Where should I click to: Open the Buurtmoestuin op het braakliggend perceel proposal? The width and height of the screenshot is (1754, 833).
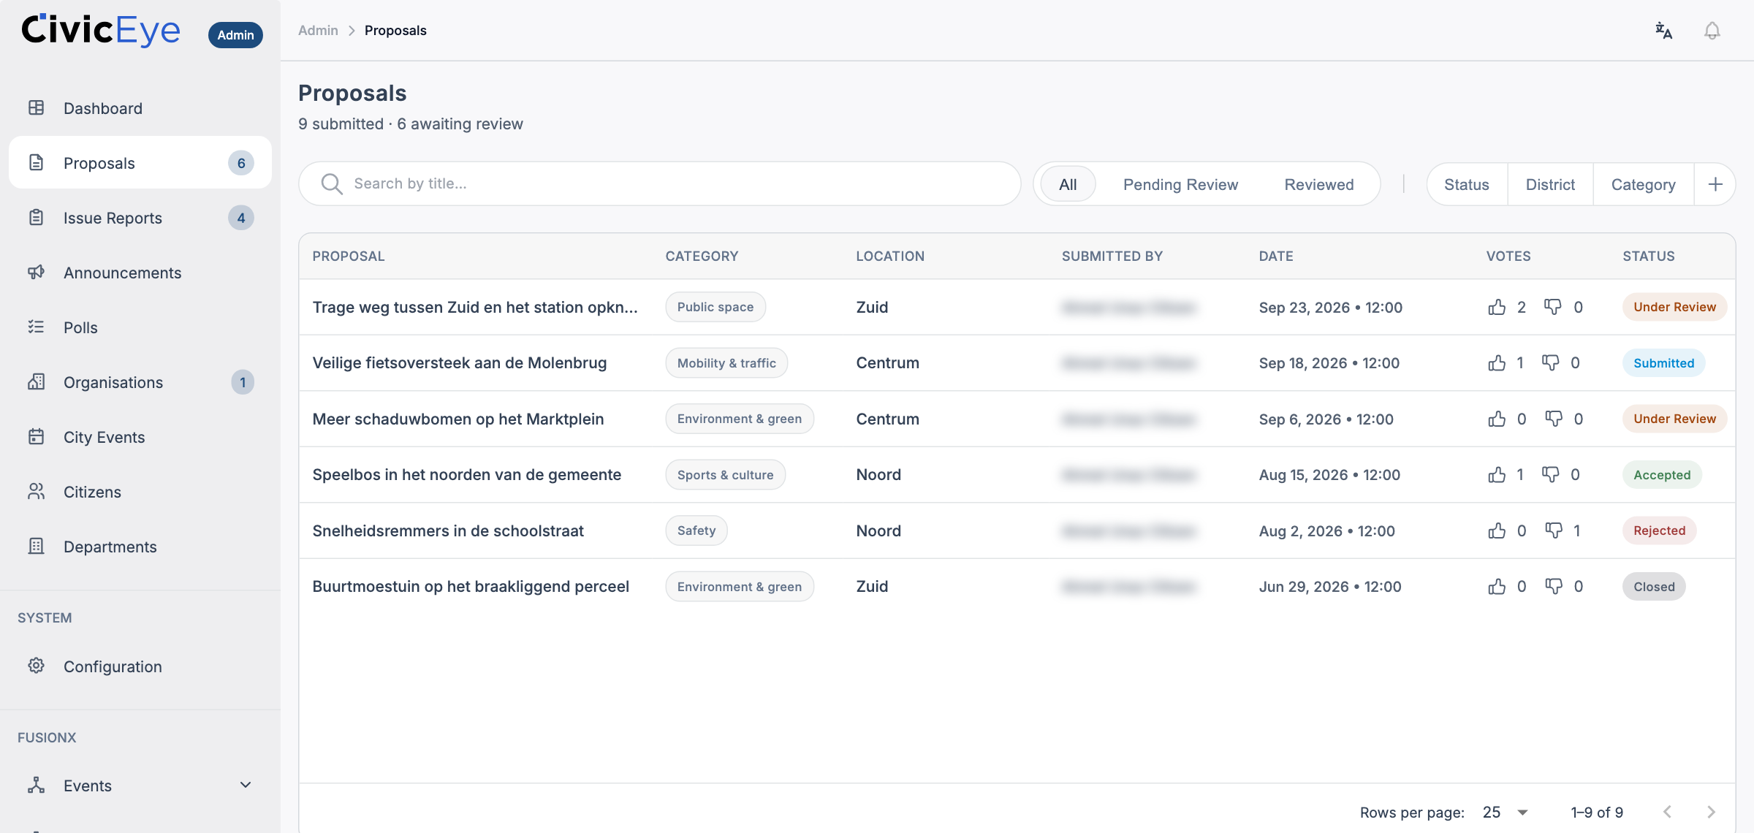[x=471, y=587]
